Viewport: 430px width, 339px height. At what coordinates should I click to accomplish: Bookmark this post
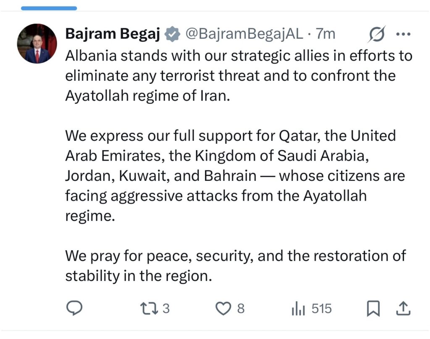[372, 309]
